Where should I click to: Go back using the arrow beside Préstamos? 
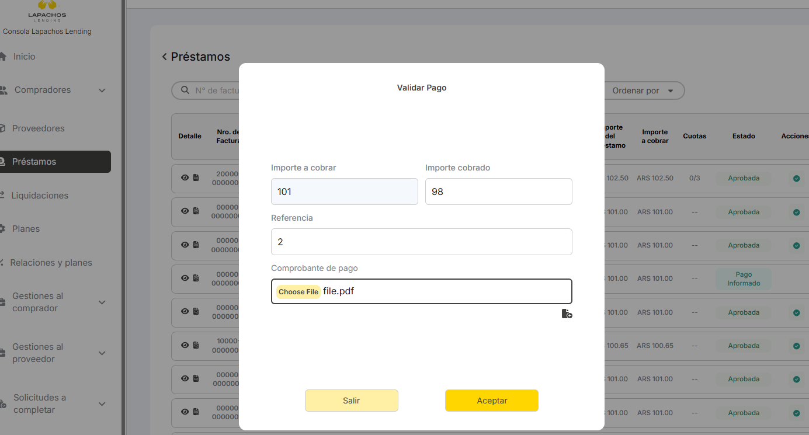click(165, 57)
